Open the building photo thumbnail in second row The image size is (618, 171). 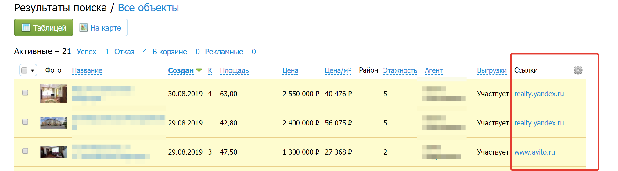53,123
